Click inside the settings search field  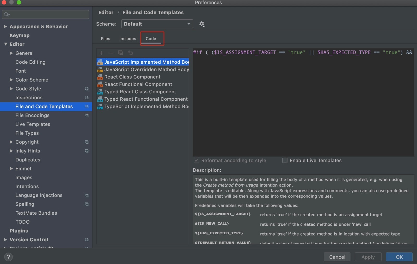pyautogui.click(x=46, y=15)
